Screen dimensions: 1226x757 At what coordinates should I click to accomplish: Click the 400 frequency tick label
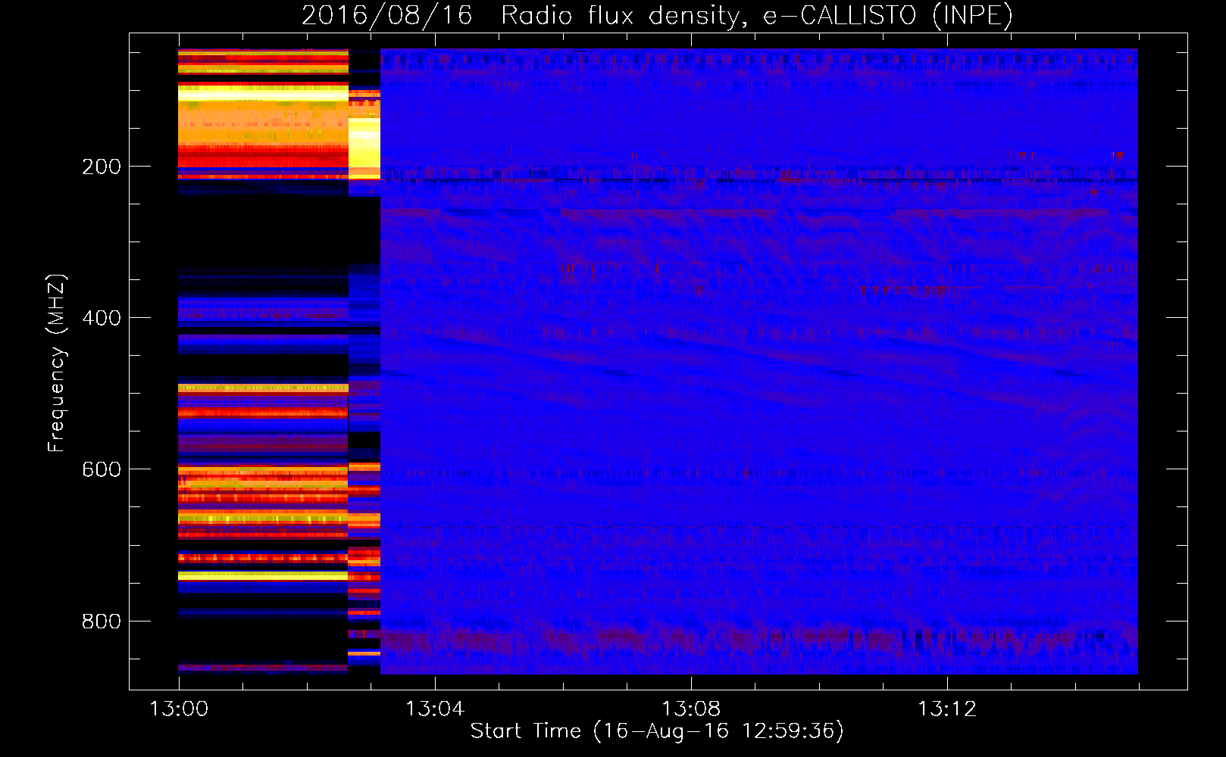(x=102, y=318)
